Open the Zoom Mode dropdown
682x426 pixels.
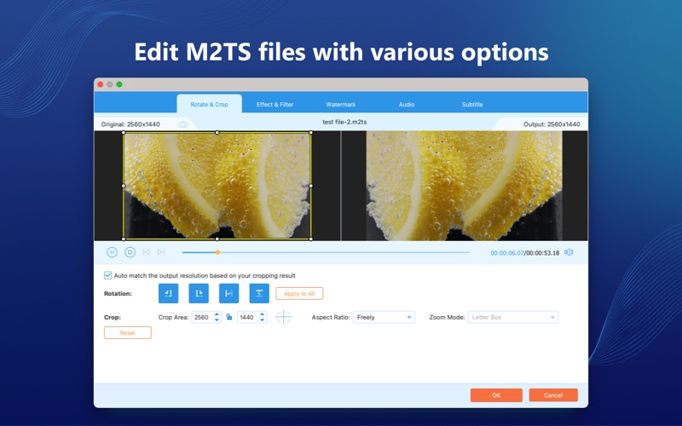[x=513, y=317]
